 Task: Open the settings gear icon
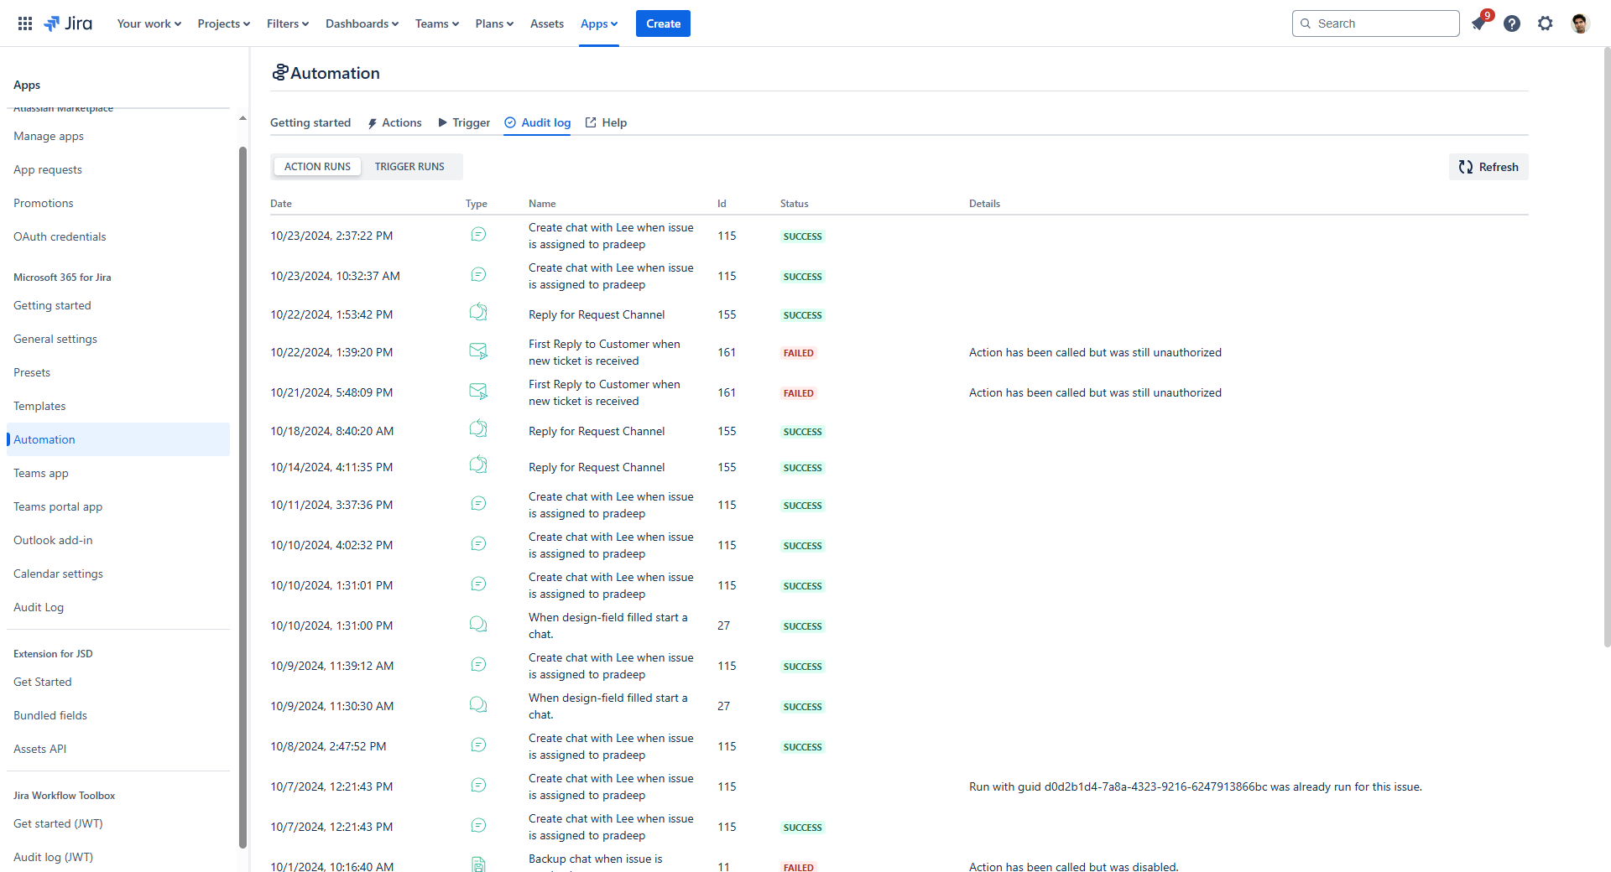[x=1546, y=23]
